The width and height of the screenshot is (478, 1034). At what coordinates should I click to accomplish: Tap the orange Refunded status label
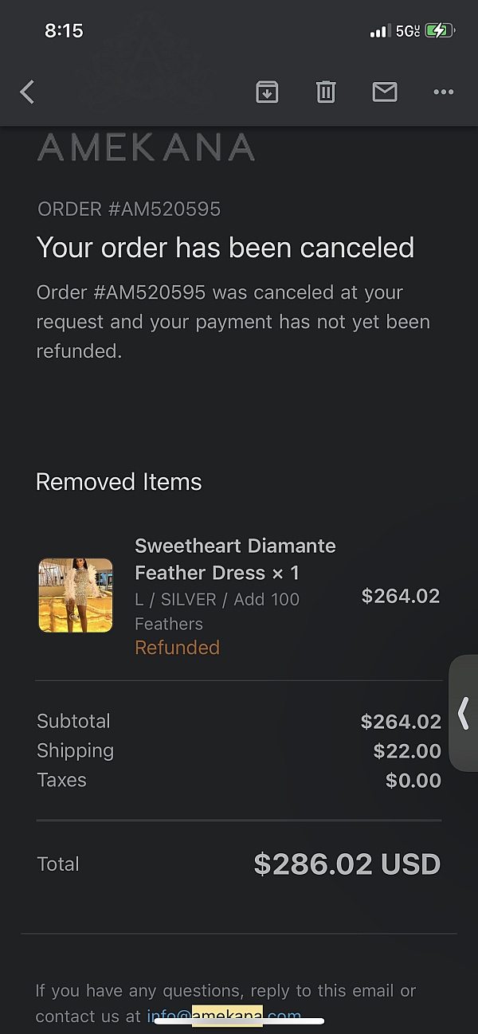(x=177, y=648)
